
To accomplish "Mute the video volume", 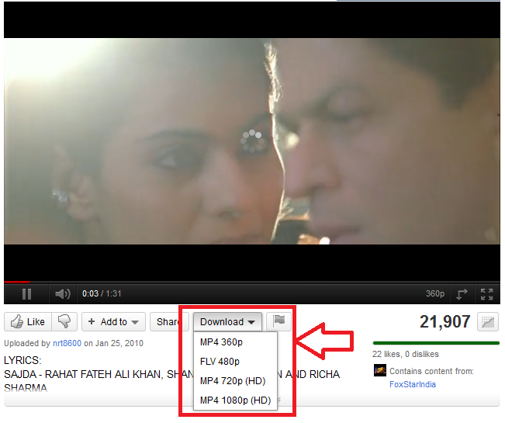I will [63, 294].
